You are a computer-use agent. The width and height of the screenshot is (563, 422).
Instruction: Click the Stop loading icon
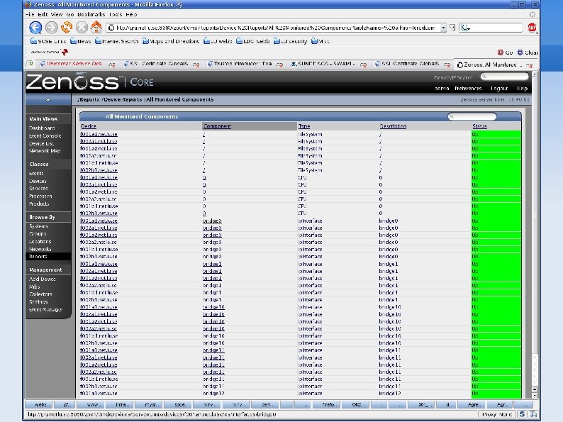click(82, 28)
